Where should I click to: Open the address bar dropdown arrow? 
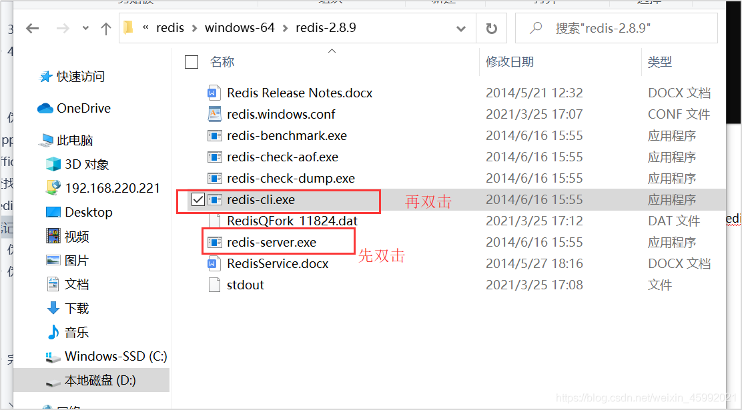pos(460,27)
